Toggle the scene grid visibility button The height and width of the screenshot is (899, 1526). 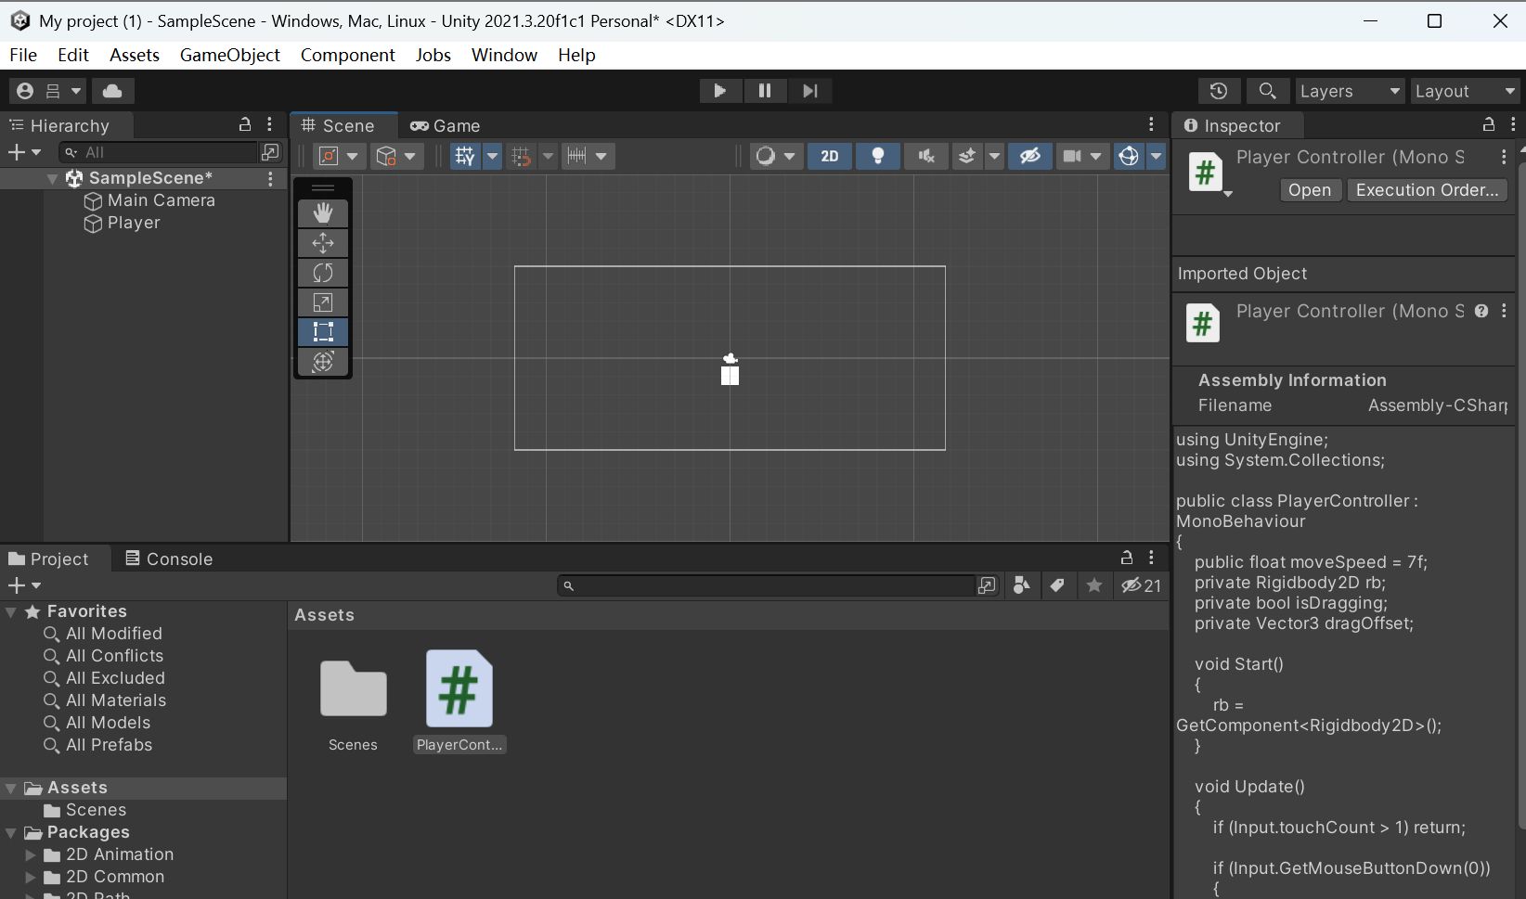[465, 156]
